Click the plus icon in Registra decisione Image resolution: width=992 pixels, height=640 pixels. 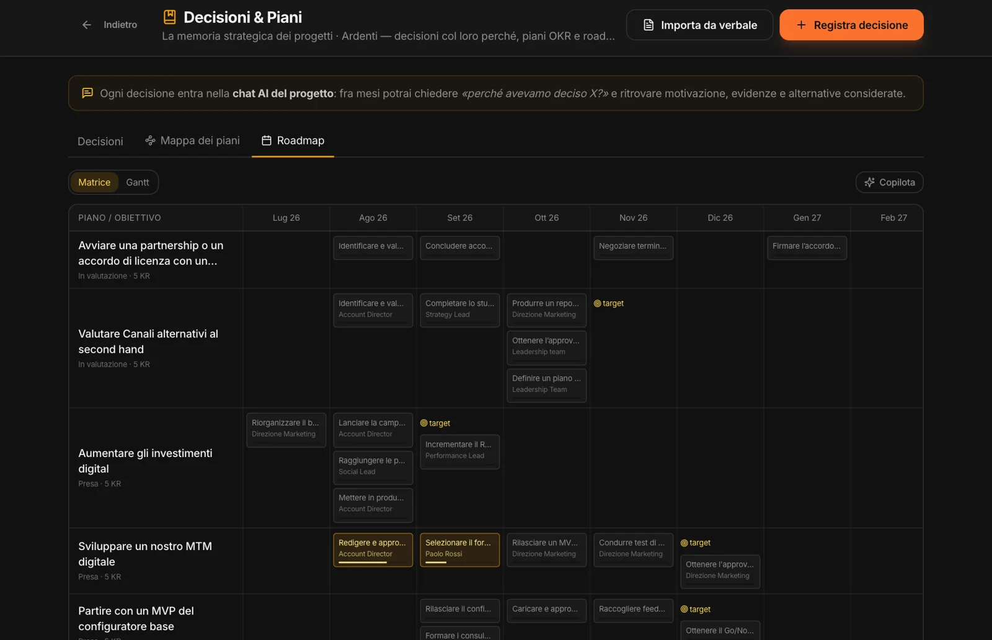pyautogui.click(x=801, y=25)
